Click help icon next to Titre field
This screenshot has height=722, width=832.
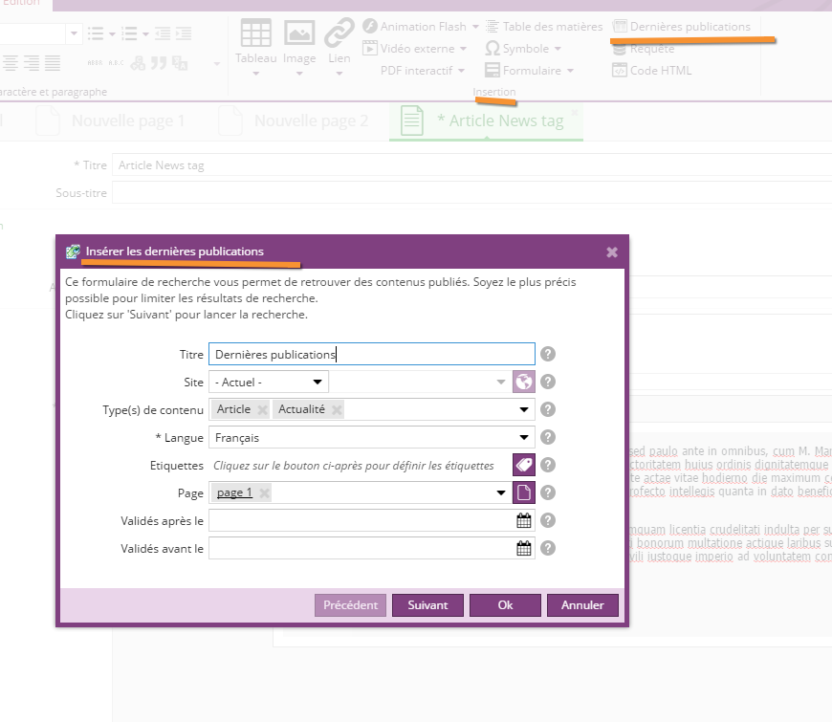[x=548, y=354]
